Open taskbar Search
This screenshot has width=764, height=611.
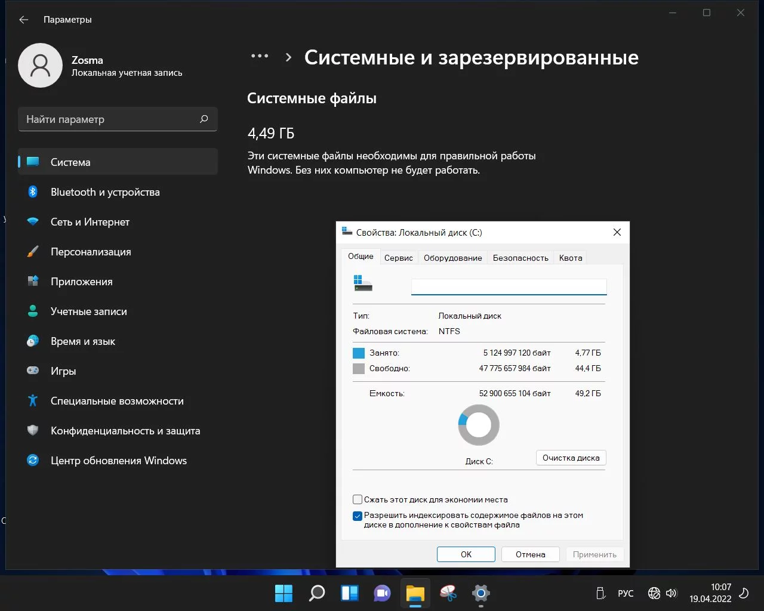point(316,593)
